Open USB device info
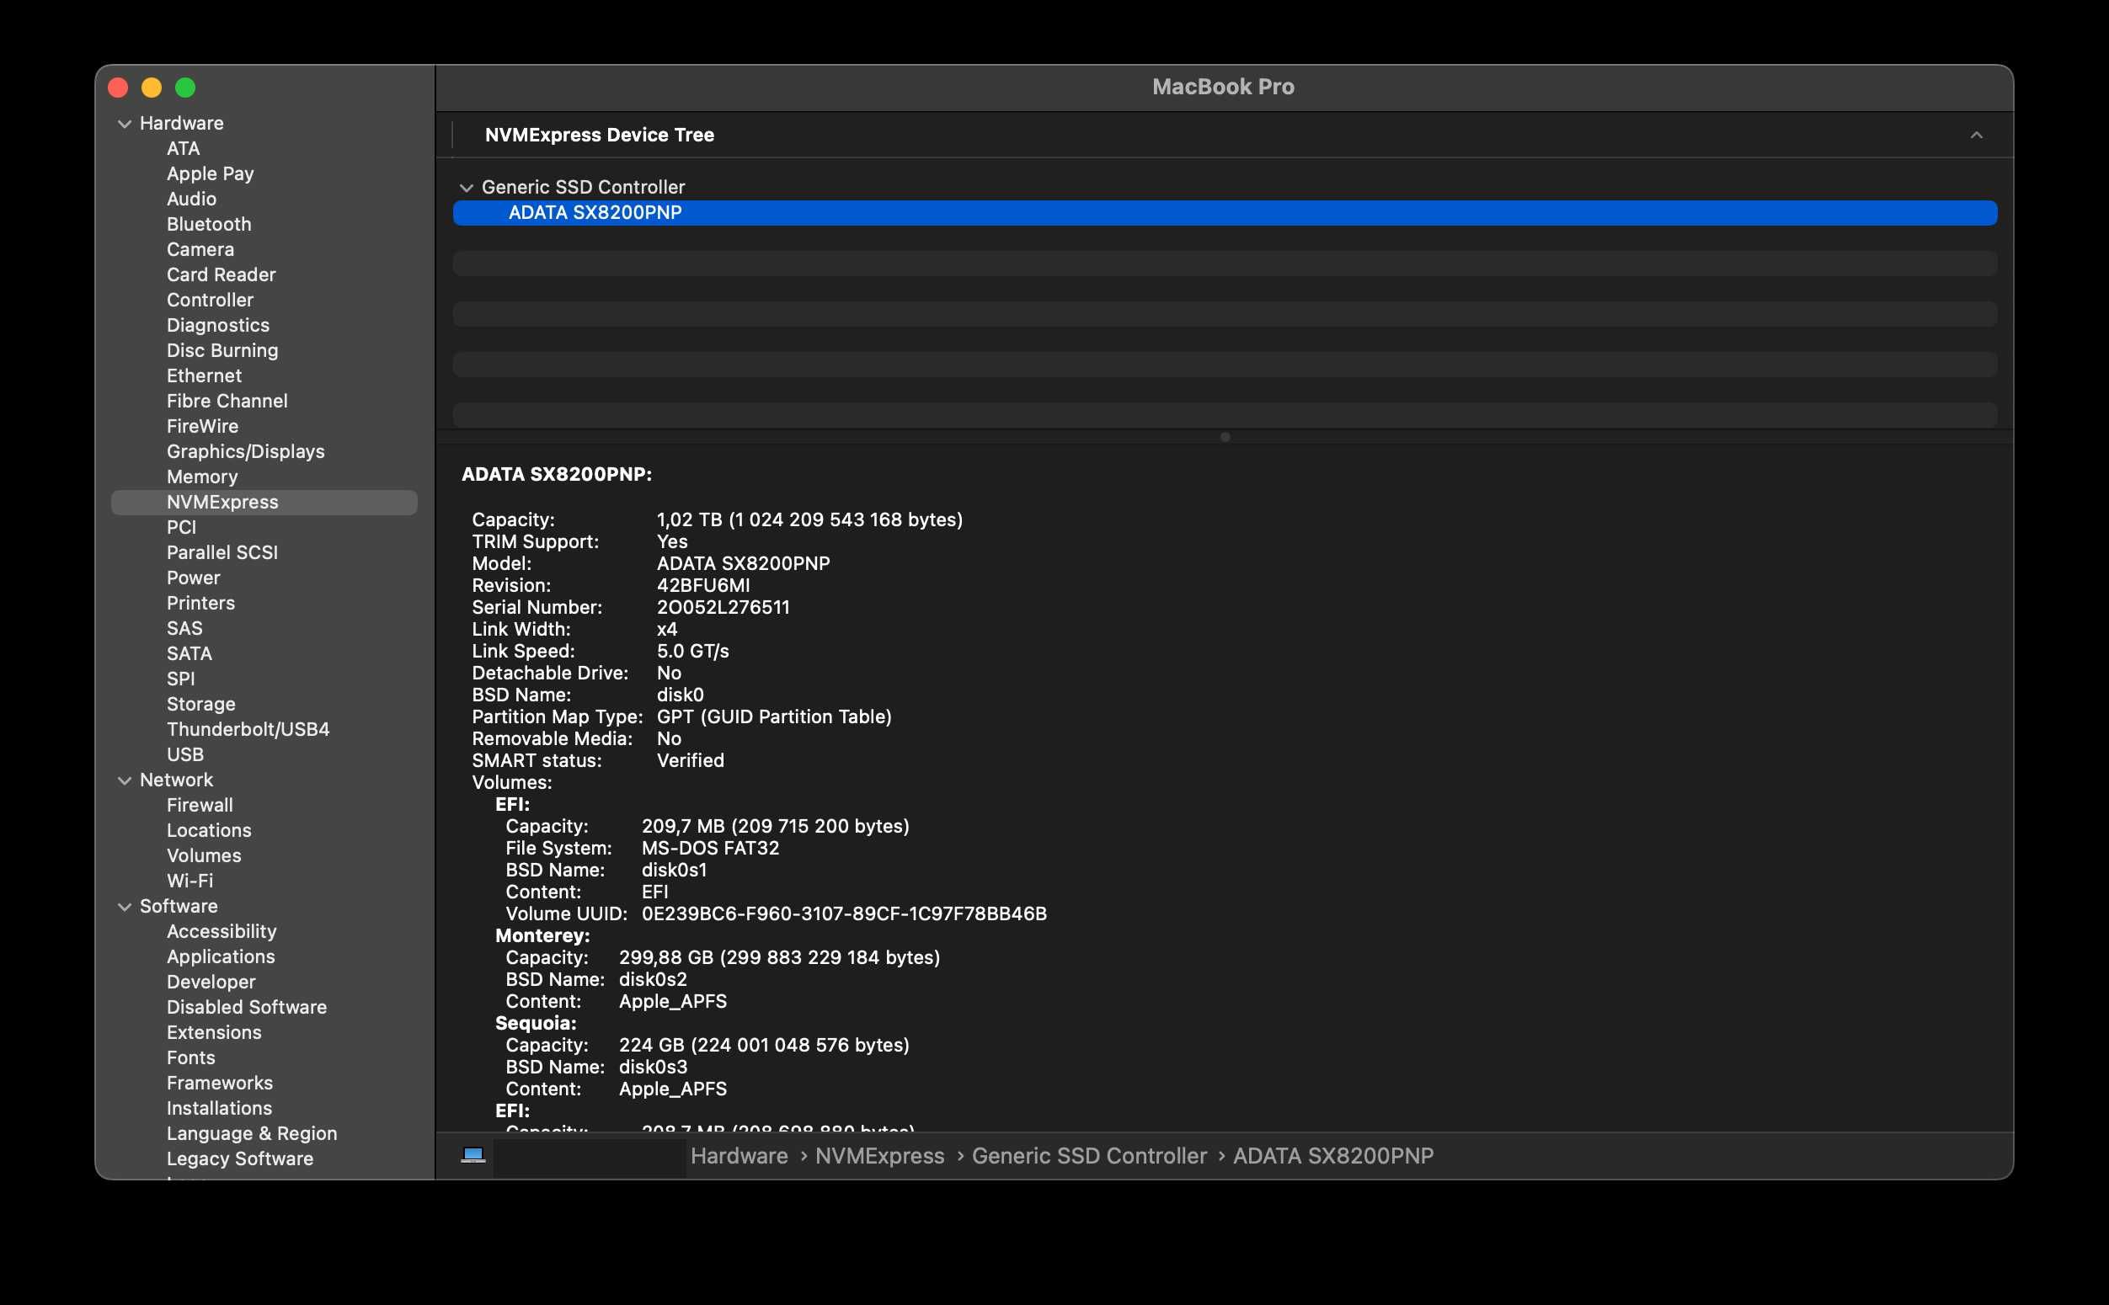 (184, 754)
